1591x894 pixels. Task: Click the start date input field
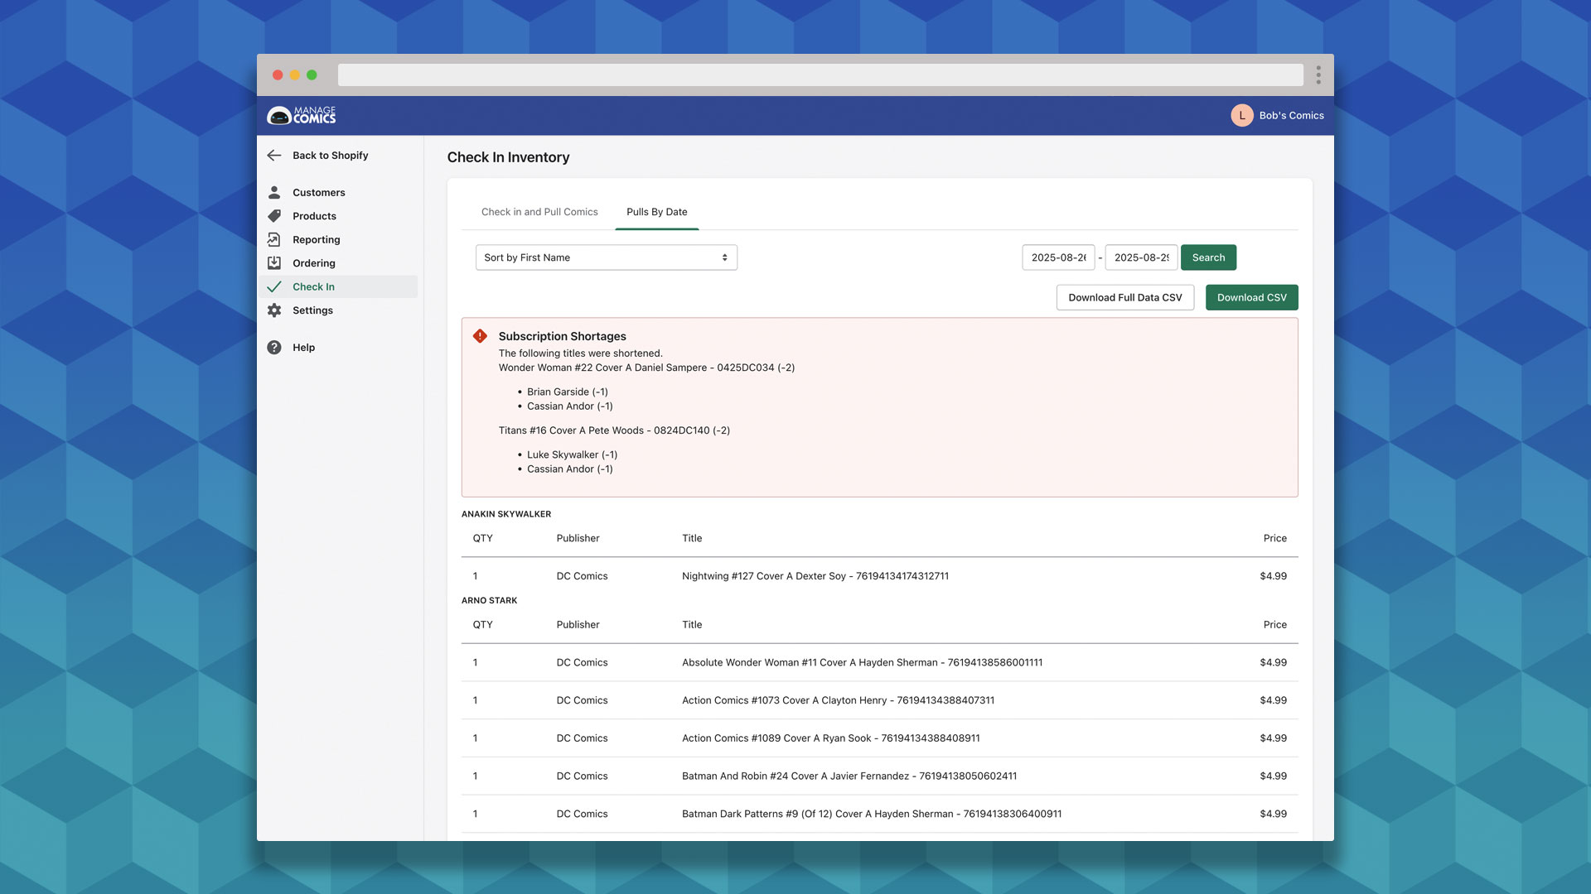[x=1058, y=257]
